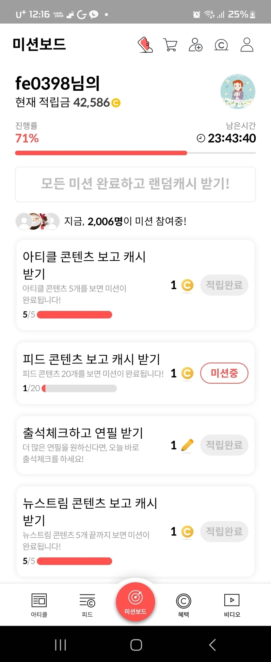Viewport: 271px width, 662px height.
Task: Open the shopping cart icon
Action: pos(170,45)
